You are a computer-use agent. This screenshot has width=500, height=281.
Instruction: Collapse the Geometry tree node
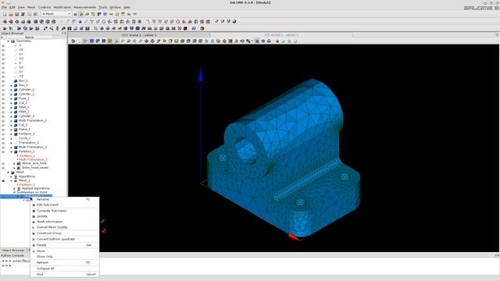click(x=9, y=41)
